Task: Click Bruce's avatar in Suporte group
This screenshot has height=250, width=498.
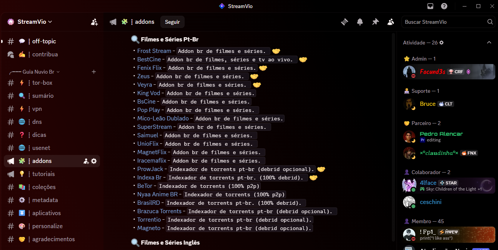Action: [x=409, y=104]
